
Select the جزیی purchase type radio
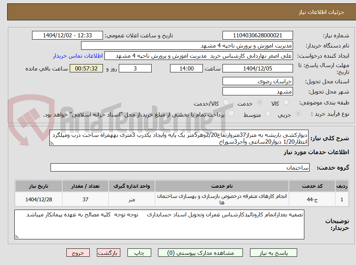coord(298,114)
